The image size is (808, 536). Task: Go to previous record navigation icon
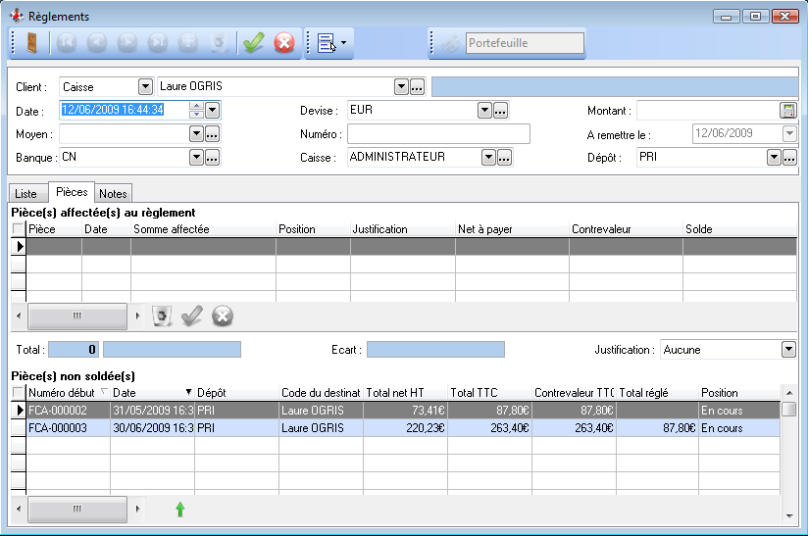click(97, 43)
